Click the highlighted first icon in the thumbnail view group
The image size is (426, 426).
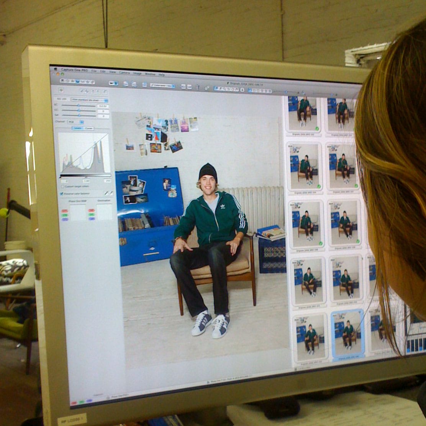pos(250,90)
